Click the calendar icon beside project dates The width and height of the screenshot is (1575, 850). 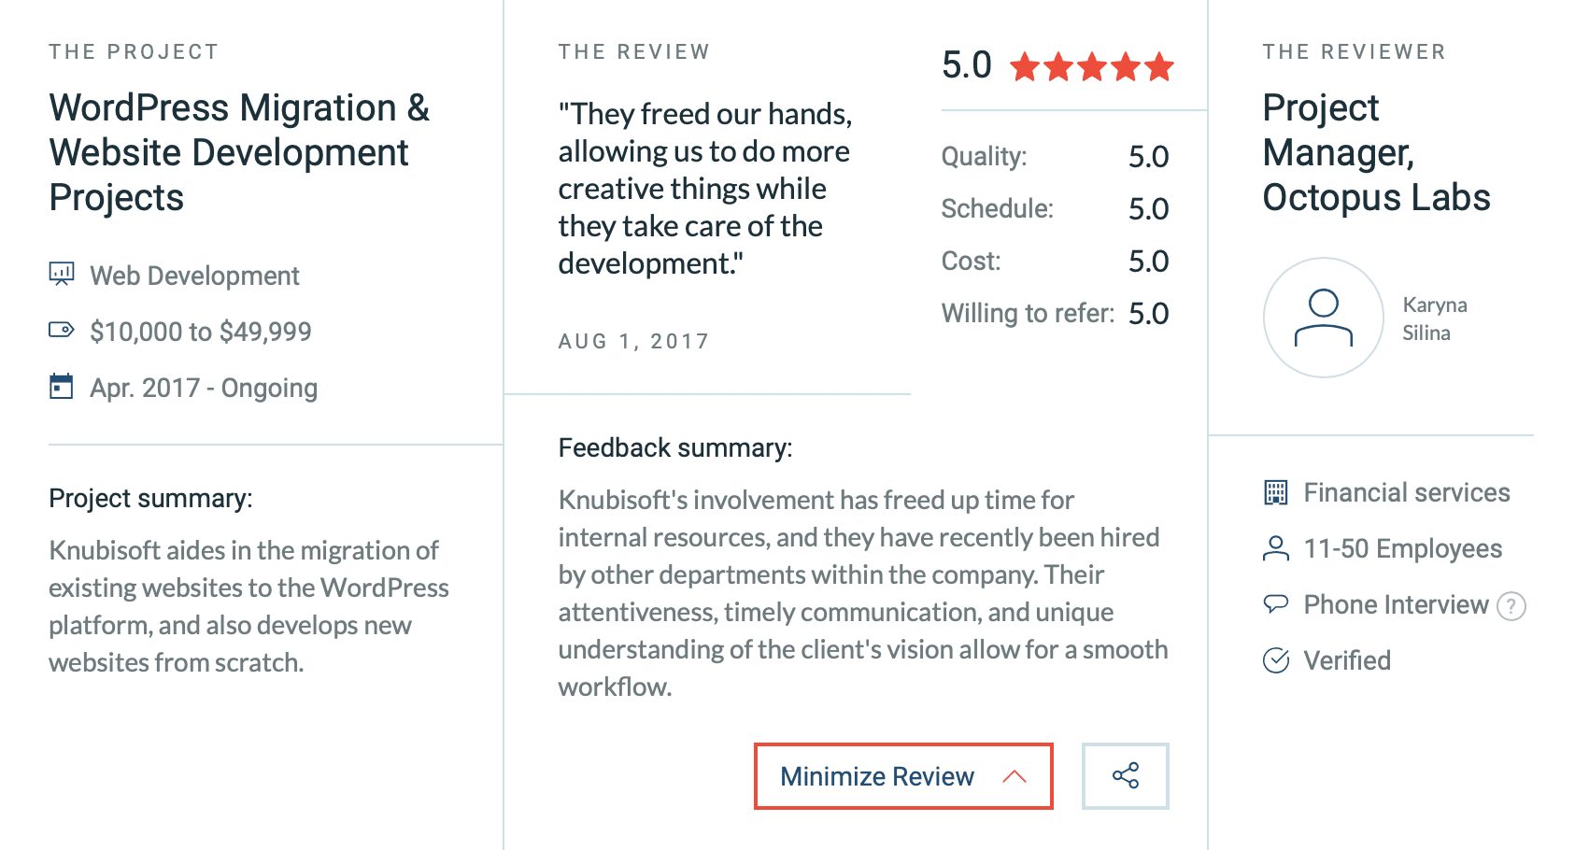point(60,386)
